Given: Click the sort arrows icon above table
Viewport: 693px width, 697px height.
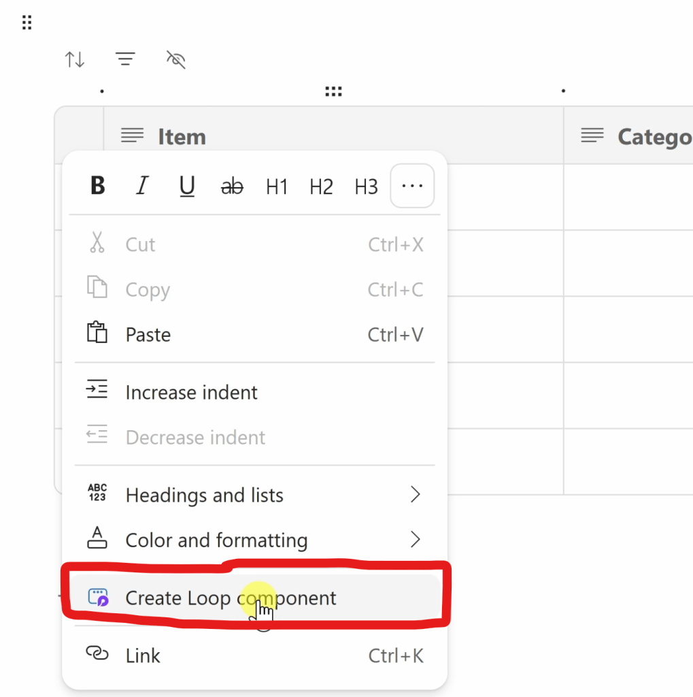Looking at the screenshot, I should pos(75,60).
